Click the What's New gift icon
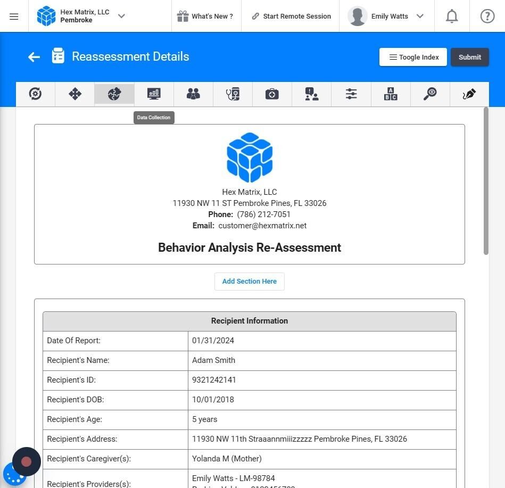 pos(183,16)
